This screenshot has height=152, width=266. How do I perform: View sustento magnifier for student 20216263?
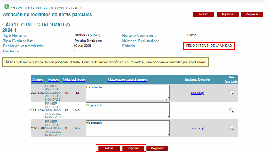coord(231,92)
